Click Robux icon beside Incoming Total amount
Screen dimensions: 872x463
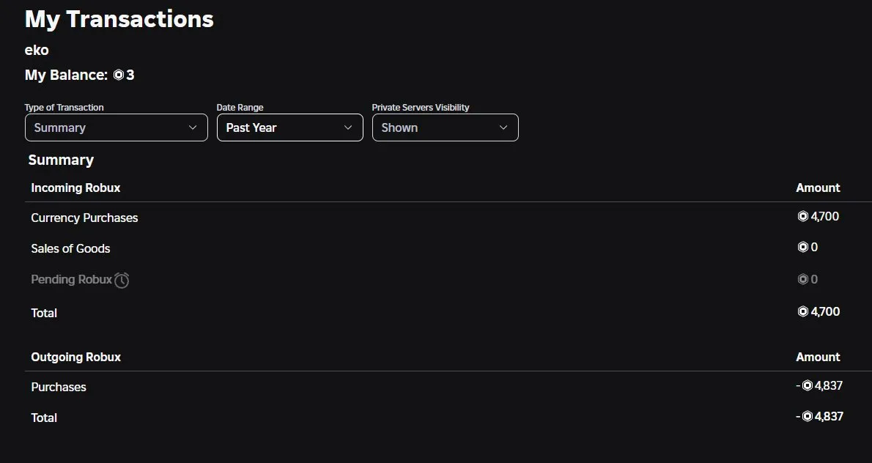[802, 312]
